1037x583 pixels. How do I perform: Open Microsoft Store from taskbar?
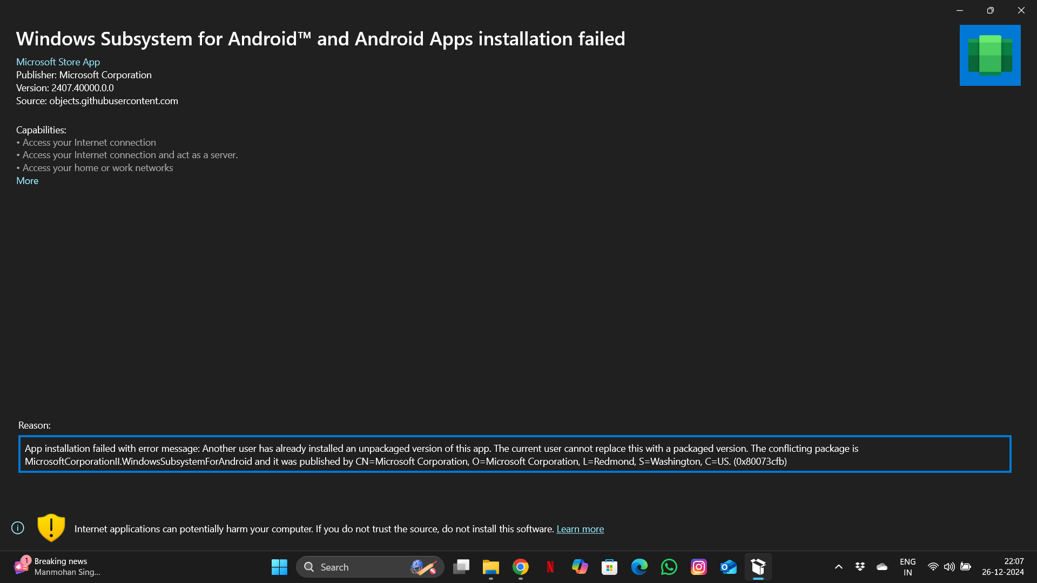click(x=610, y=567)
